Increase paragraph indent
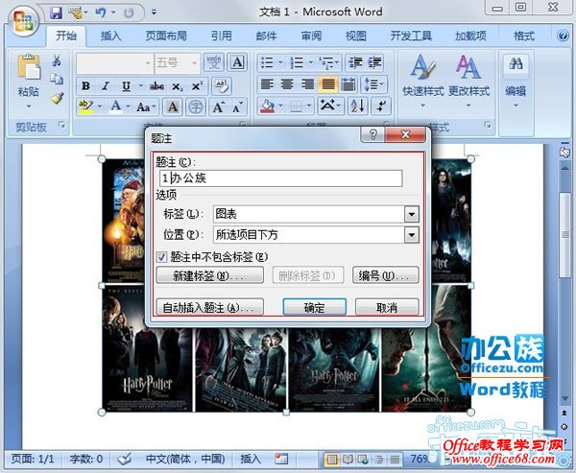The image size is (576, 473). (374, 62)
